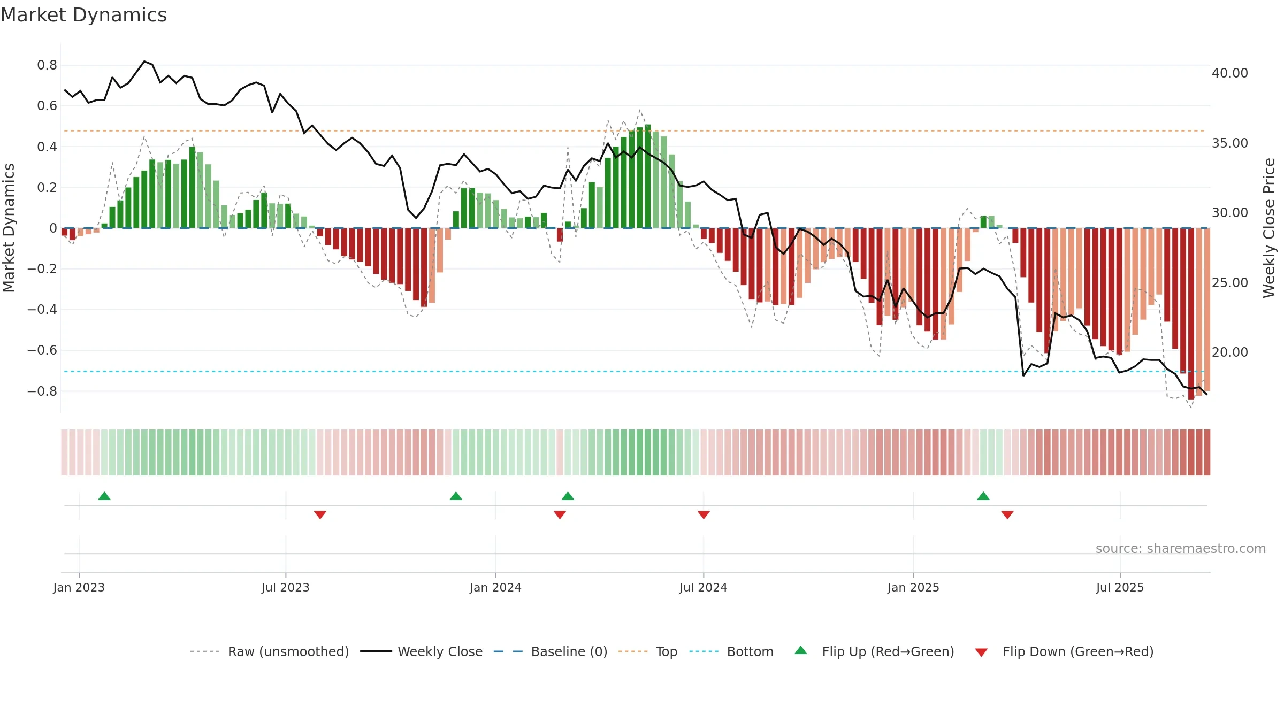Click the −0.6 left axis tick label

pyautogui.click(x=42, y=350)
